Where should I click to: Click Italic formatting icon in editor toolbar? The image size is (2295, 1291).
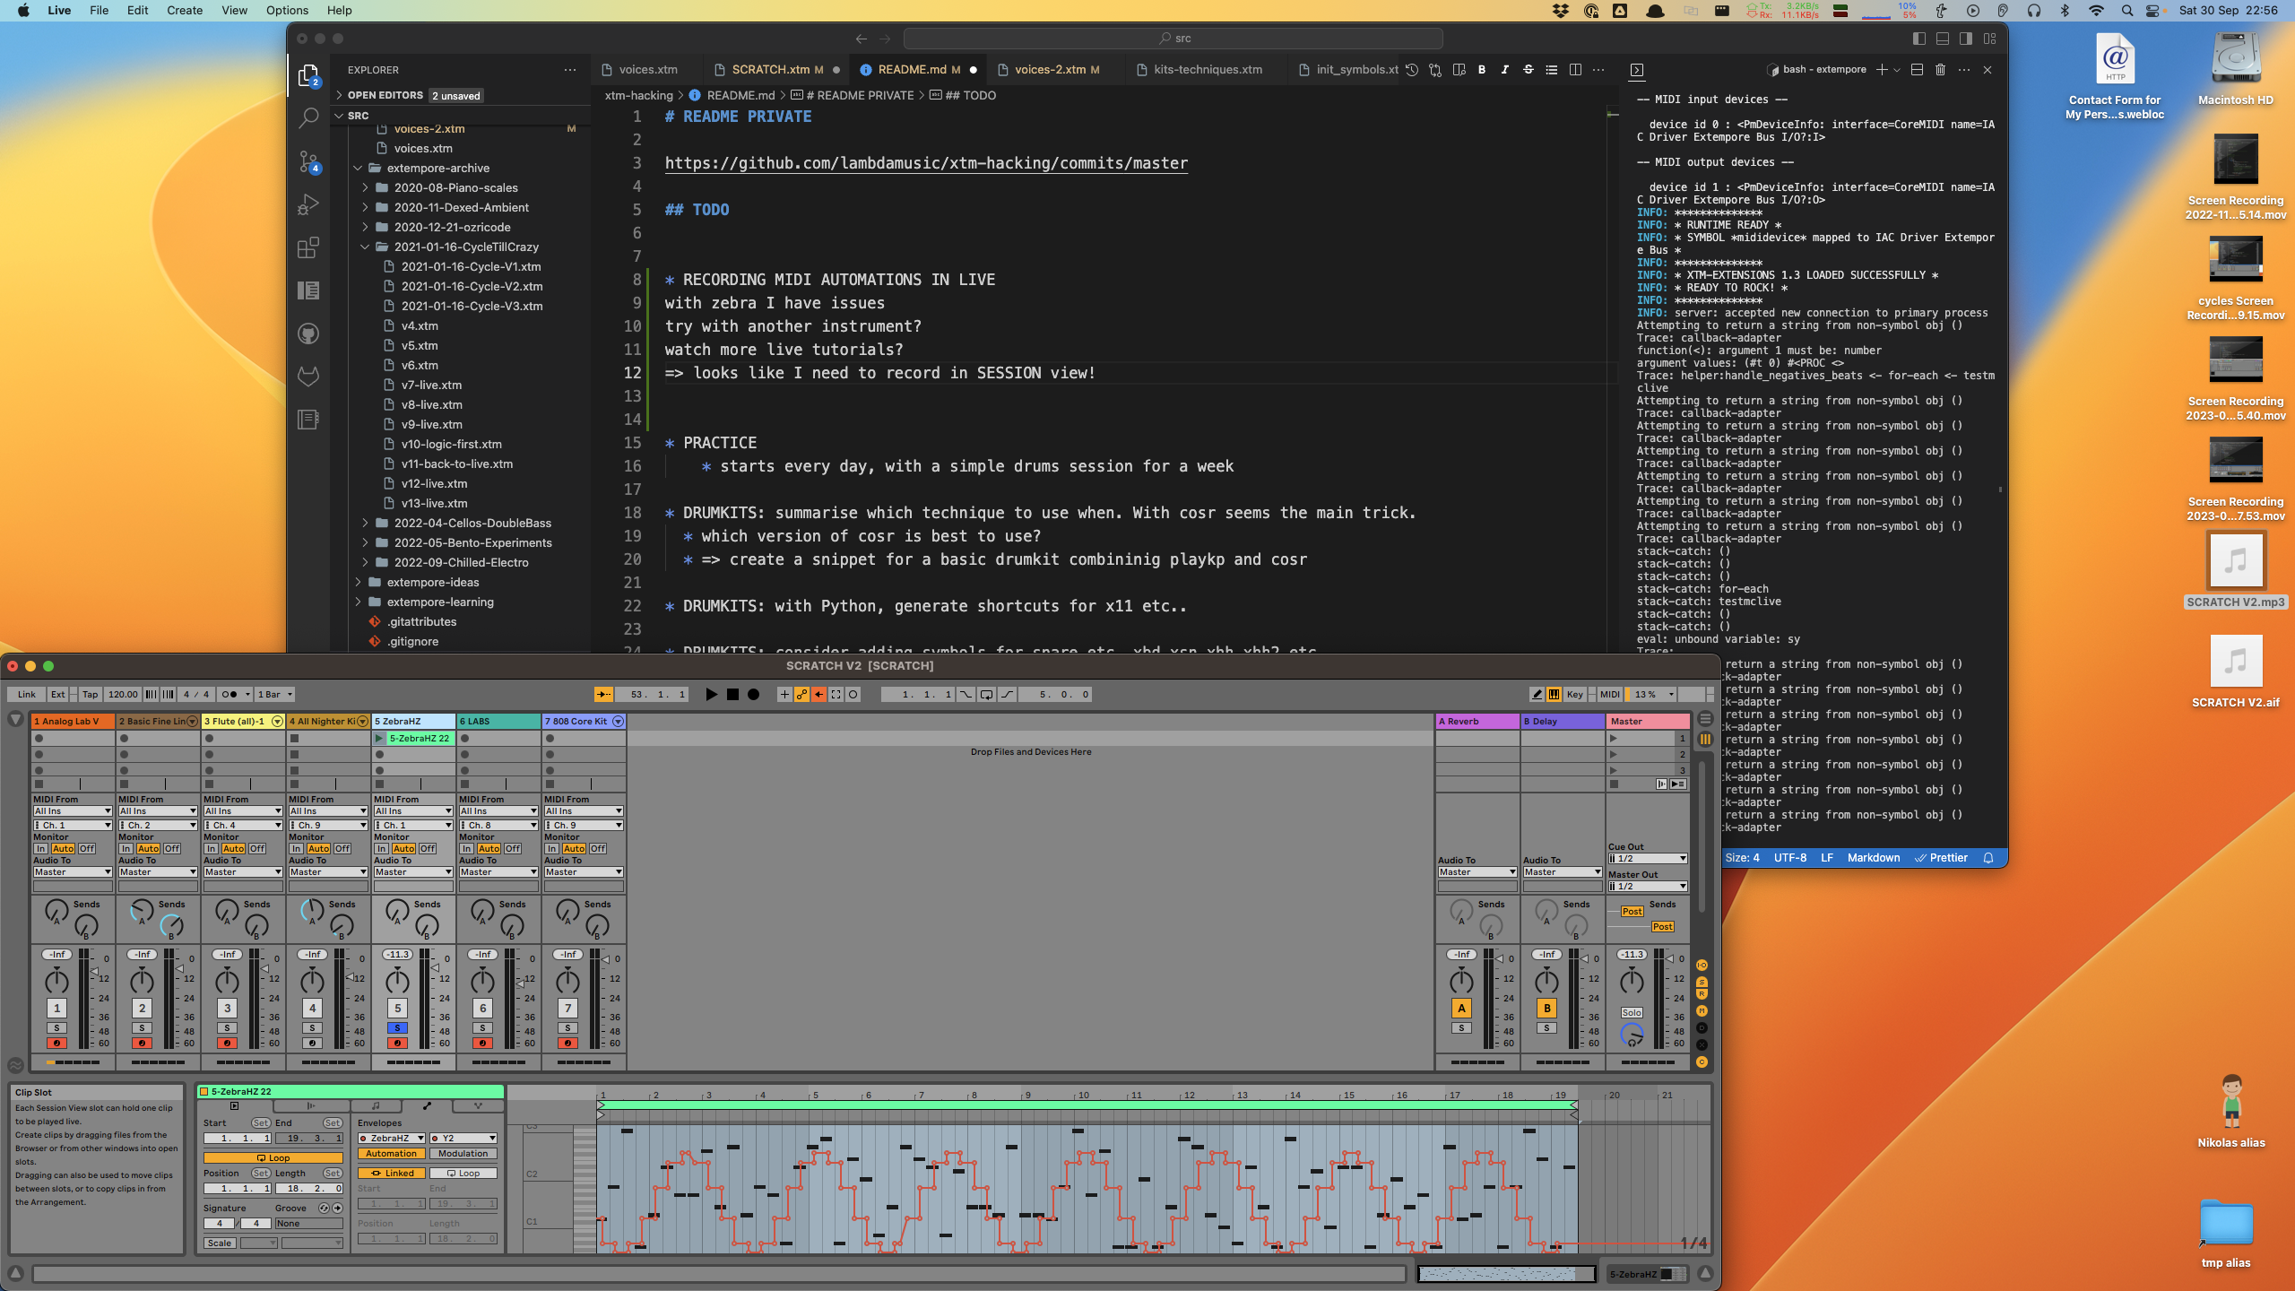[1504, 69]
